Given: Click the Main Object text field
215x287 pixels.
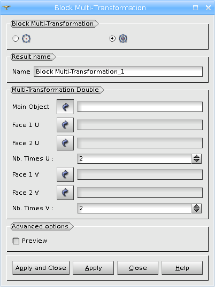Looking at the screenshot, I should tap(140, 107).
